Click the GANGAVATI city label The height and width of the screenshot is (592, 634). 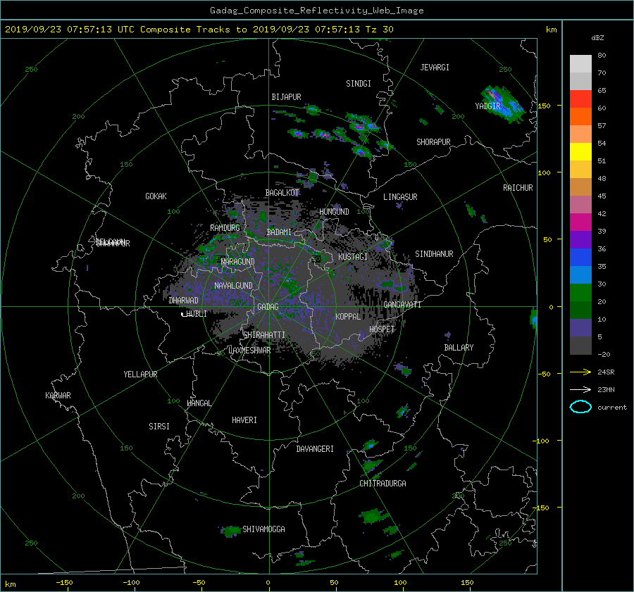pos(402,305)
